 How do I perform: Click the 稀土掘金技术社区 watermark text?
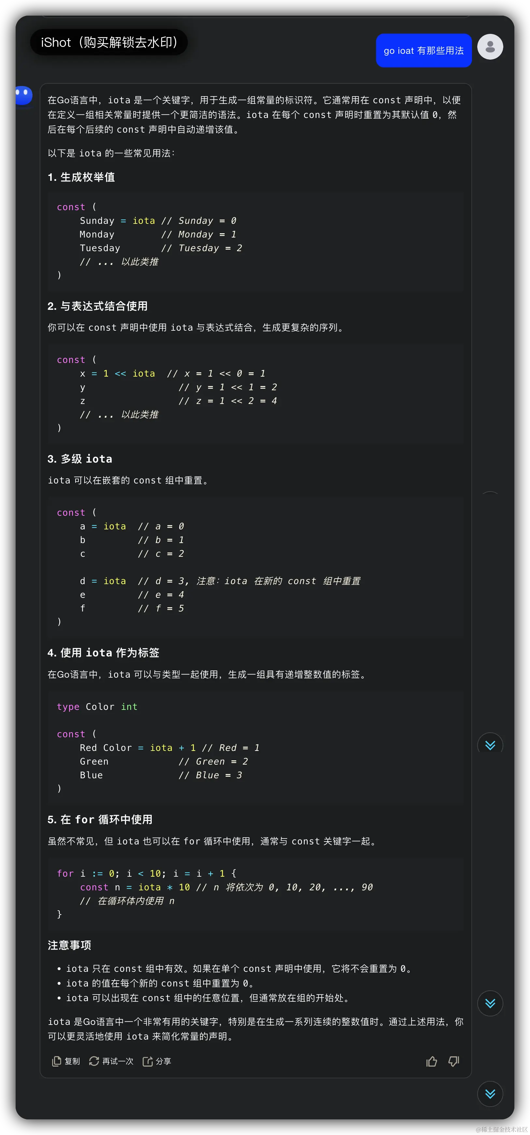[501, 1129]
